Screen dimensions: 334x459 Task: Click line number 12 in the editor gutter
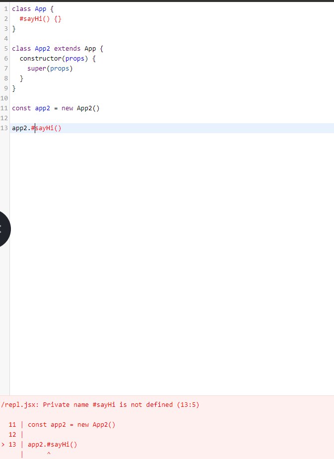[4, 118]
